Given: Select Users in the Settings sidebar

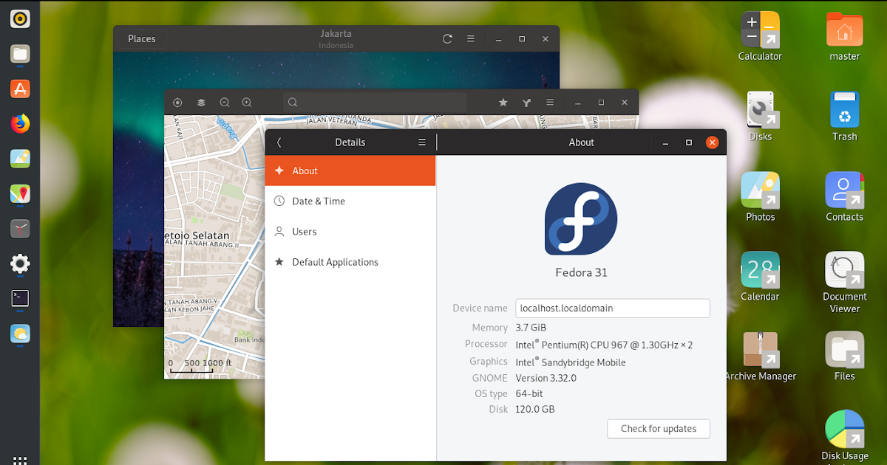Looking at the screenshot, I should click(x=303, y=231).
